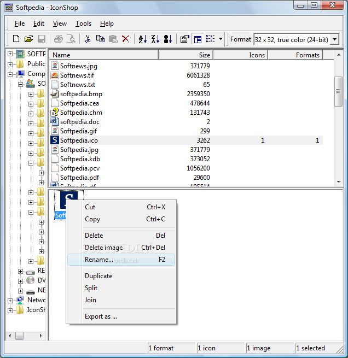Choose Delete from the context menu

[x=121, y=236]
